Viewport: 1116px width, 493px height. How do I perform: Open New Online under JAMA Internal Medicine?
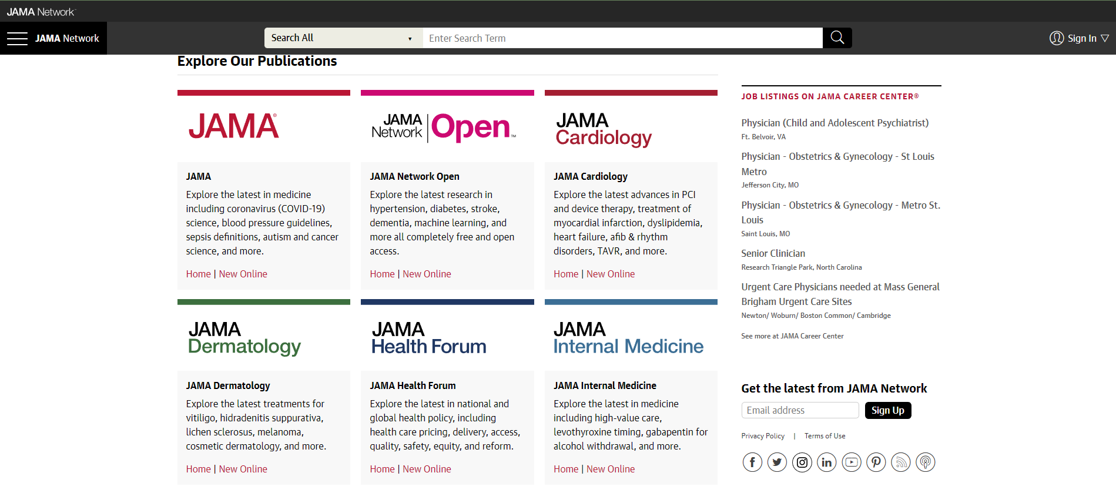pyautogui.click(x=611, y=469)
